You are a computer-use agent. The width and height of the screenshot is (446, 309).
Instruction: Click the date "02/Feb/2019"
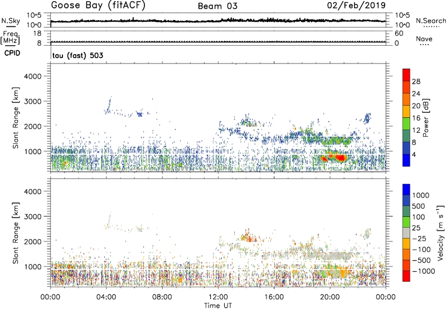pyautogui.click(x=356, y=6)
